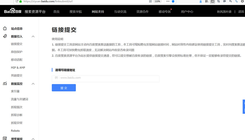Toggle the browser sidebar icon
The image size is (245, 140).
tap(213, 1)
